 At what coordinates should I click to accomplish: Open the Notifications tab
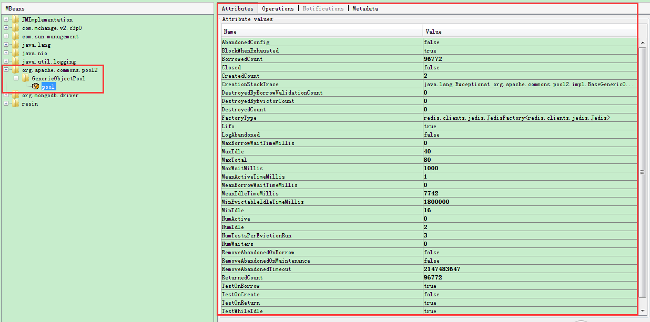pyautogui.click(x=323, y=8)
